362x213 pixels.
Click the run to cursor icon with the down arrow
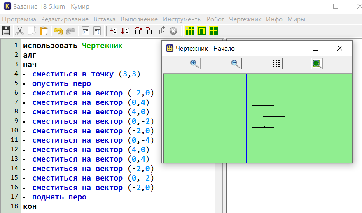click(x=125, y=31)
